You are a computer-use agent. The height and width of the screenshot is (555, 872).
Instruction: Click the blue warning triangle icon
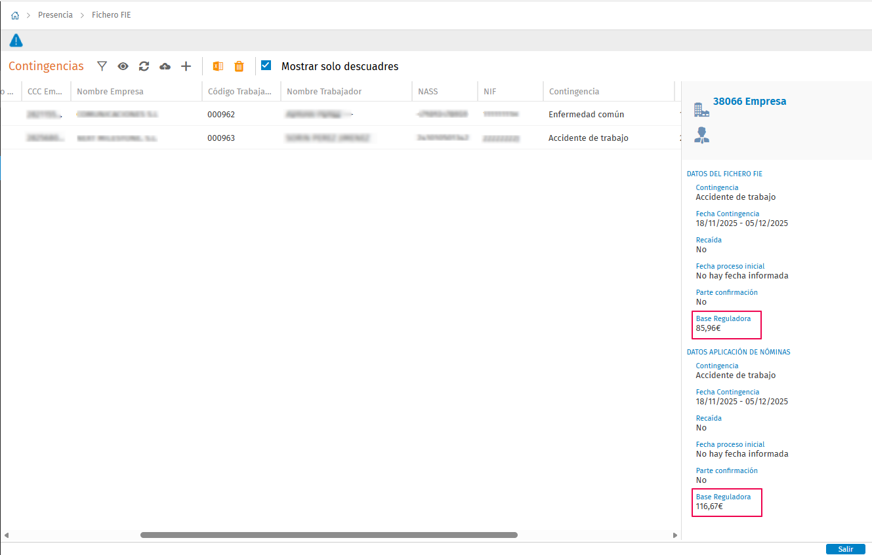click(x=16, y=41)
